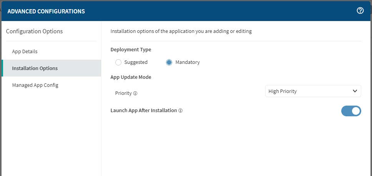
Task: Click the Deployment Type section label
Action: click(x=131, y=49)
